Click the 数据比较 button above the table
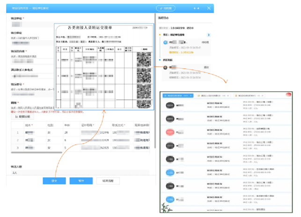Image resolution: width=301 pixels, height=217 pixels. [22, 117]
